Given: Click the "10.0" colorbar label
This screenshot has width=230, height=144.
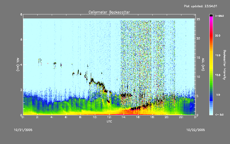Looking at the screenshot, I should [218, 75].
